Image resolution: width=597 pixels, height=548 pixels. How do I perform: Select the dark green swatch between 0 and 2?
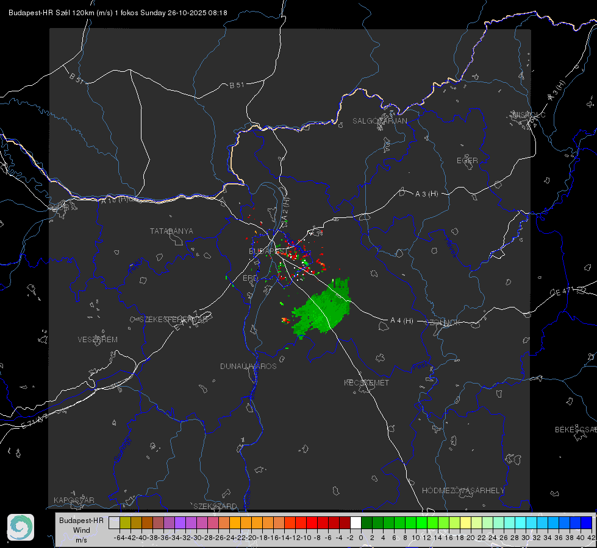[x=366, y=522]
